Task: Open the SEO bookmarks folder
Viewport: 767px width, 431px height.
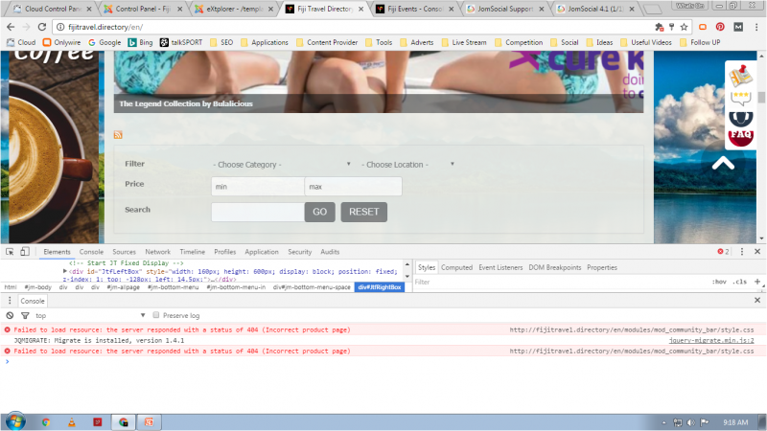Action: click(221, 42)
